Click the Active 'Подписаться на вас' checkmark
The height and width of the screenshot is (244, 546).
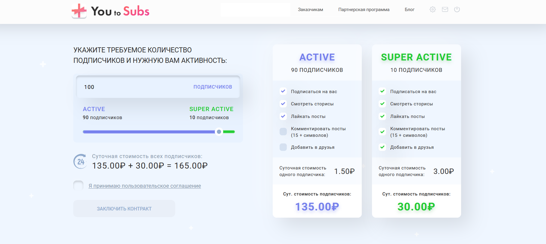(283, 91)
